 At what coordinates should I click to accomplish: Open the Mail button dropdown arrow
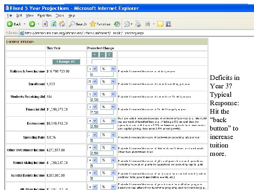coord(132,24)
